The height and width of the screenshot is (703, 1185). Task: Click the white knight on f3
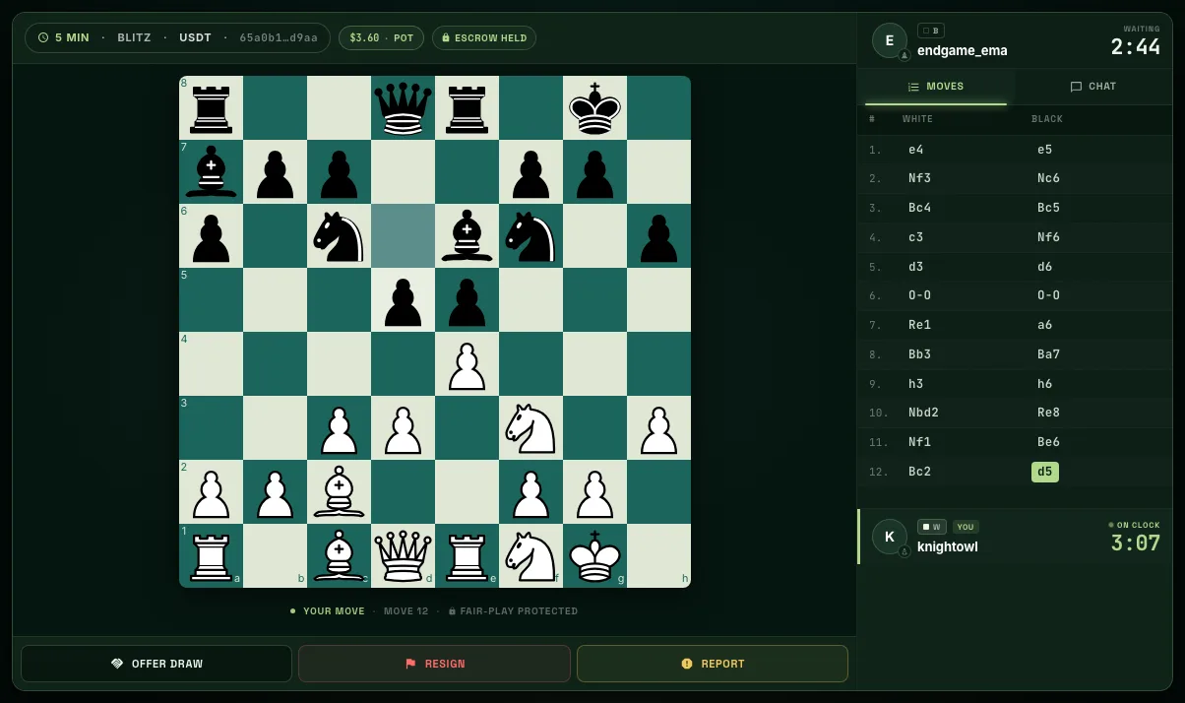pos(530,428)
